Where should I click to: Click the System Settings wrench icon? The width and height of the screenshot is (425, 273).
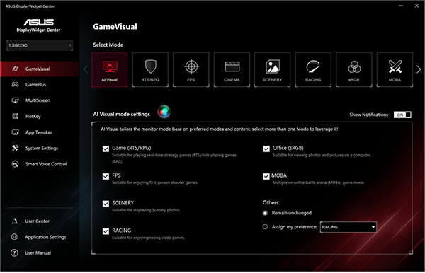[15, 148]
